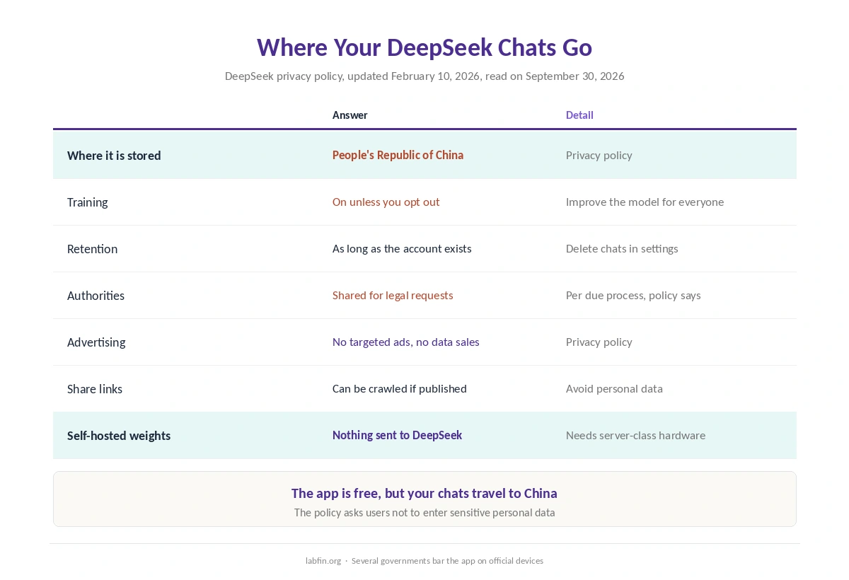The height and width of the screenshot is (580, 849).
Task: Select the subtitle about the privacy policy update date
Action: [424, 76]
